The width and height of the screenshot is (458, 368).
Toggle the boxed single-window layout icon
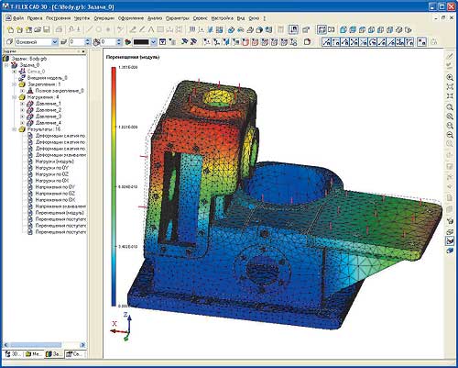322,29
